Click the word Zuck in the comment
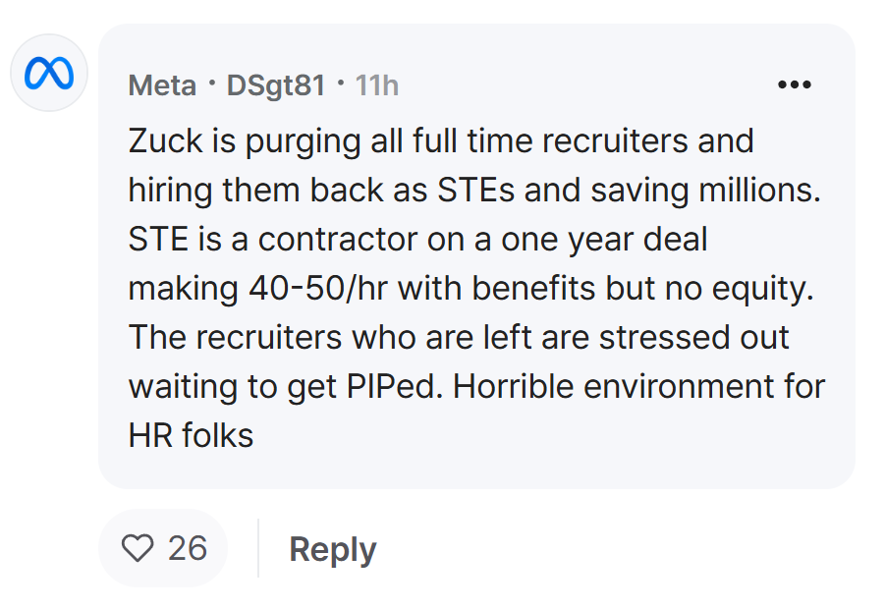The width and height of the screenshot is (885, 609). [x=165, y=140]
